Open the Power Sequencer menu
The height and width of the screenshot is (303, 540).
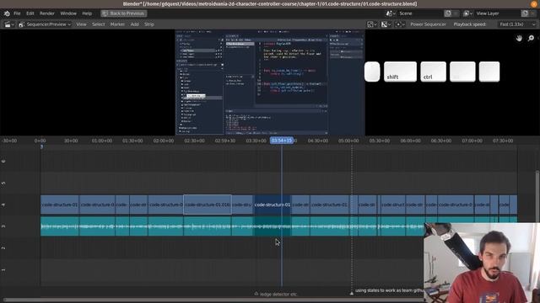(428, 24)
